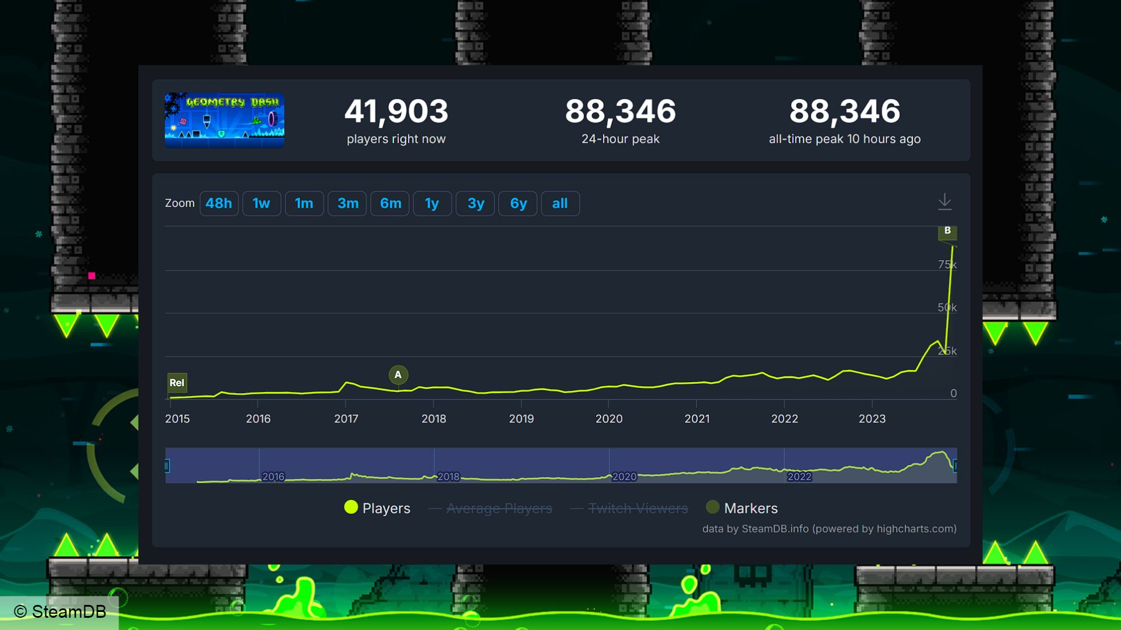Image resolution: width=1121 pixels, height=630 pixels.
Task: Click the 75k y-axis label
Action: point(947,265)
